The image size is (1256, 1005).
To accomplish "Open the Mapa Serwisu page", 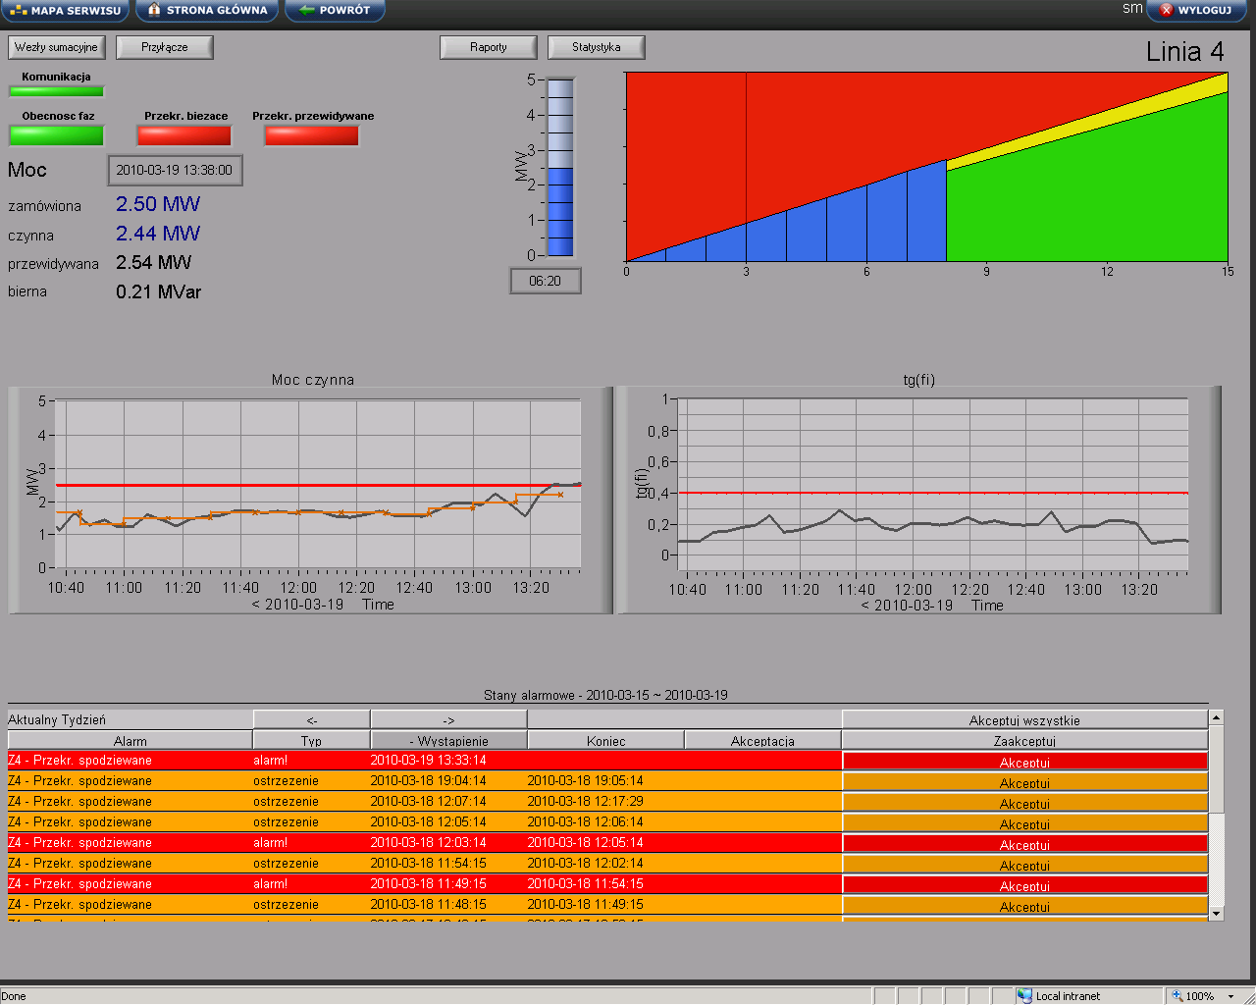I will pyautogui.click(x=66, y=11).
